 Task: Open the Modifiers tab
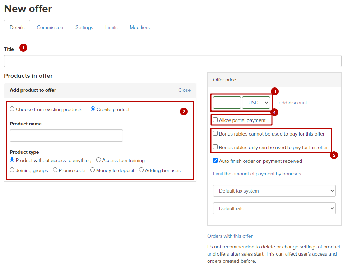[x=140, y=27]
